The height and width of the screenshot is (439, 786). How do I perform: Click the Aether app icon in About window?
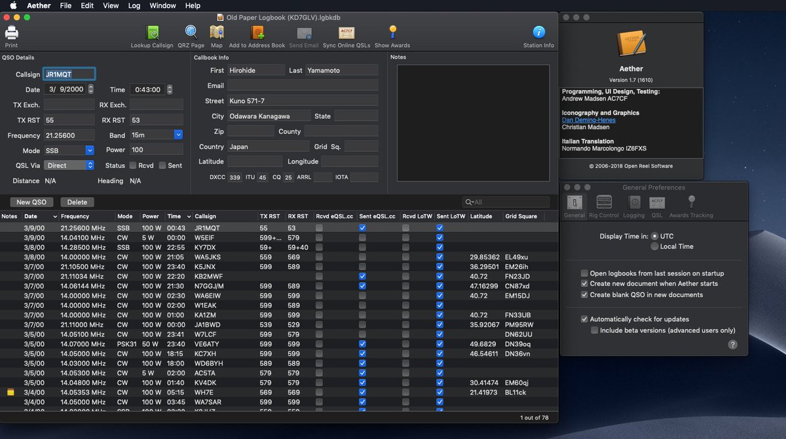(631, 45)
